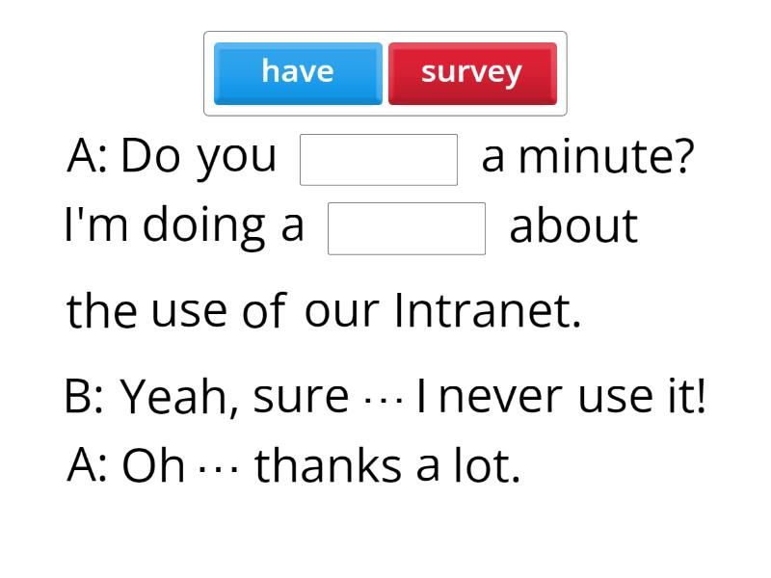Click the word "Intranet."
Viewport: 771px width, 578px height.
488,311
